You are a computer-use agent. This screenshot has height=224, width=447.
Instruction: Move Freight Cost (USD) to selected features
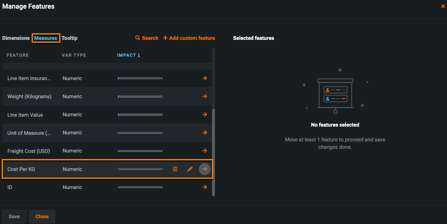coord(205,151)
